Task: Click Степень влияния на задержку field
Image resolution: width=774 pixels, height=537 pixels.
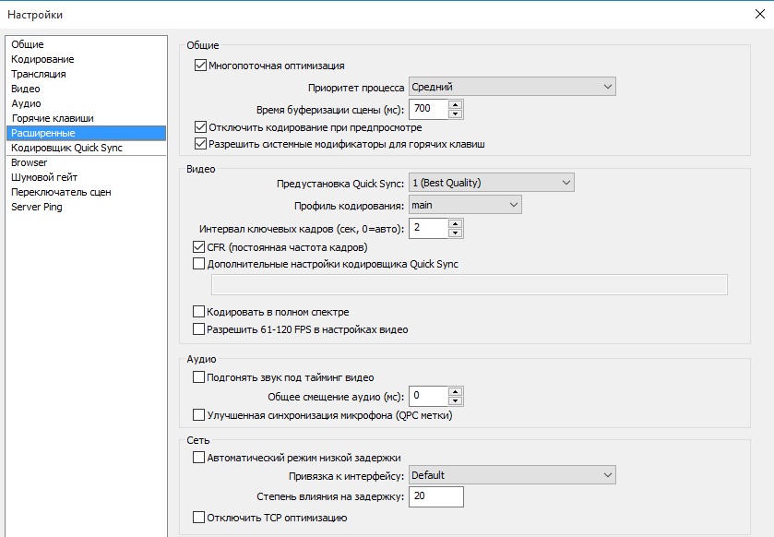Action: (x=436, y=496)
